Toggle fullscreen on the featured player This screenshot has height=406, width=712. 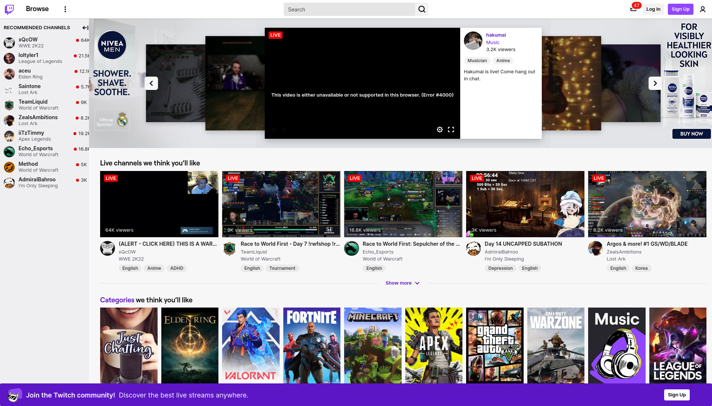[x=451, y=130]
